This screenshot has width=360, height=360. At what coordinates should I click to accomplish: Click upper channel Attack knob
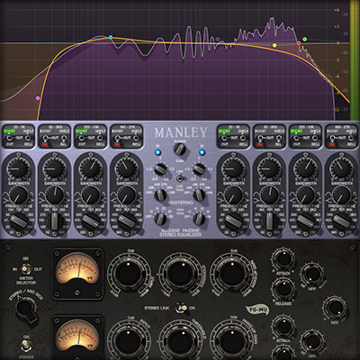coord(283,258)
